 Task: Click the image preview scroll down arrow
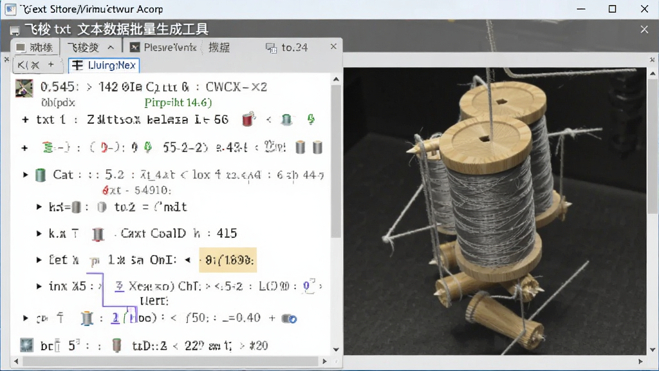pyautogui.click(x=653, y=350)
